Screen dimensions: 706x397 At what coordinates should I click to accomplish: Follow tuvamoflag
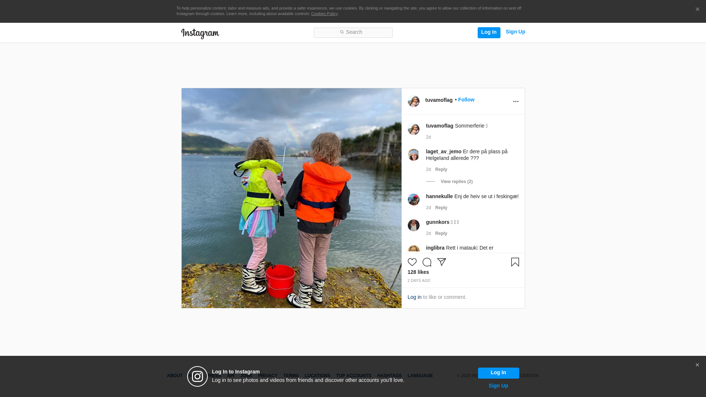(x=466, y=100)
